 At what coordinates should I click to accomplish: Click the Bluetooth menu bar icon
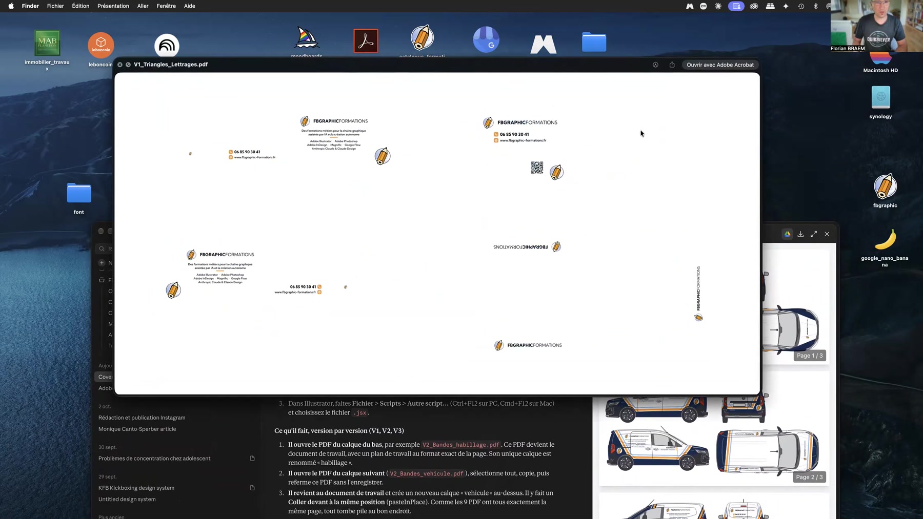(x=816, y=6)
